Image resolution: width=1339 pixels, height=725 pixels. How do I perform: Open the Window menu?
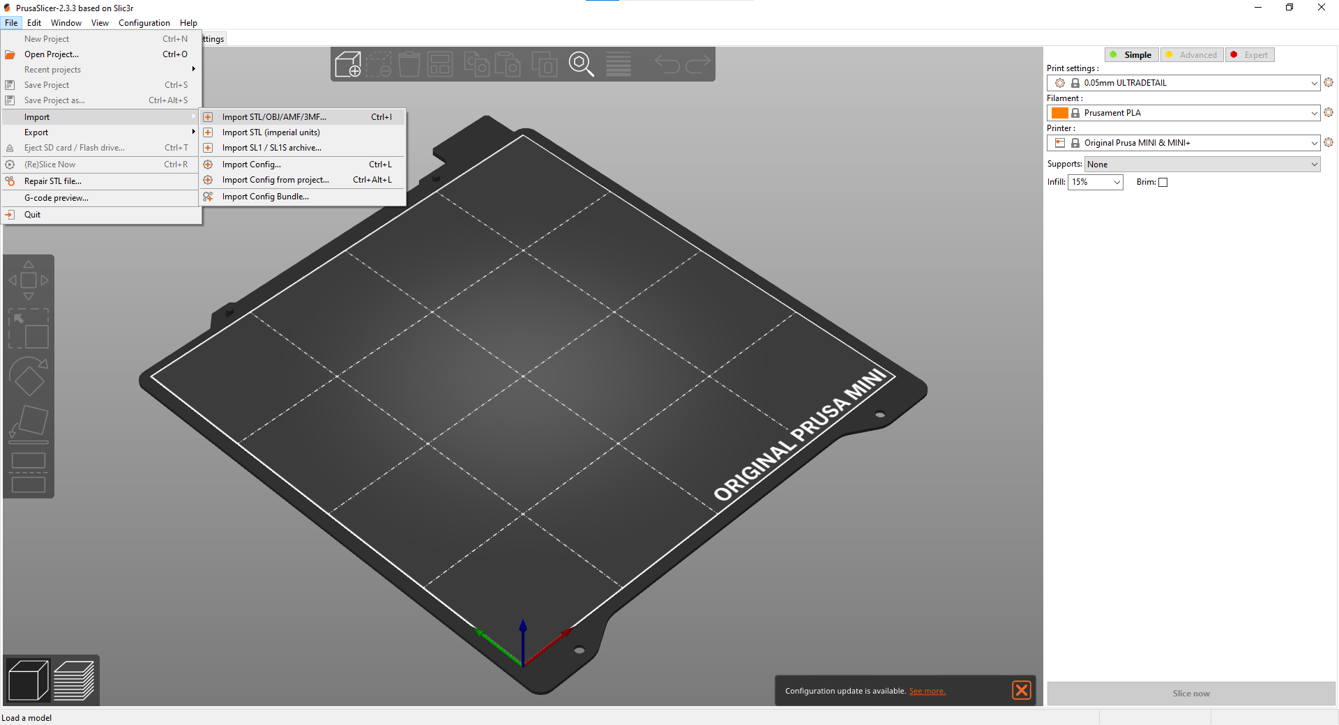[66, 23]
